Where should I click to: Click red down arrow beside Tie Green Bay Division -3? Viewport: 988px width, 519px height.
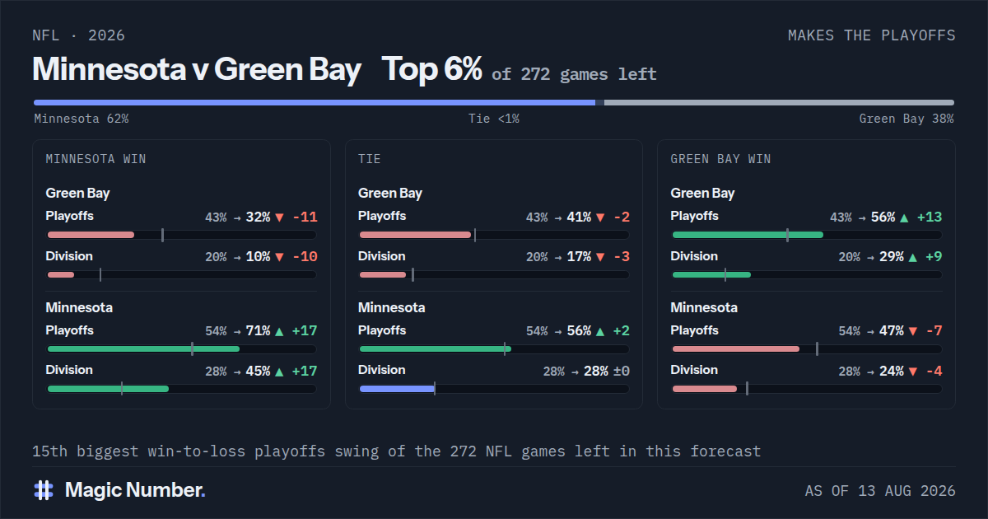tap(599, 257)
